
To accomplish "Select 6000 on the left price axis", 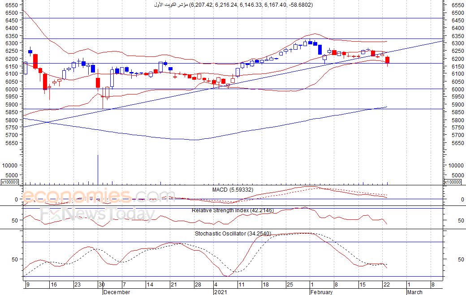I will [x=12, y=90].
